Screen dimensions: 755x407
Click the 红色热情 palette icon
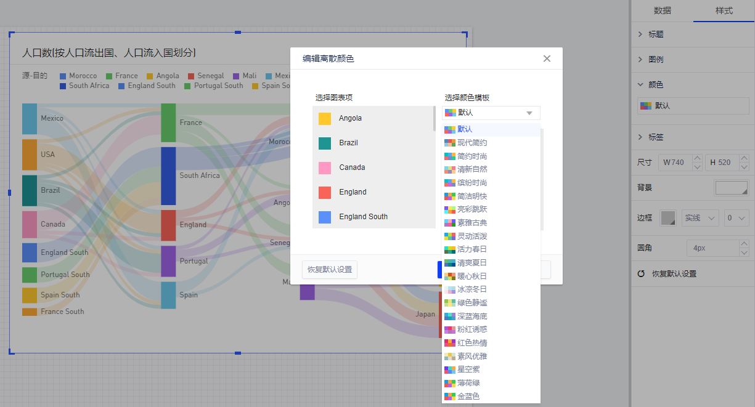point(450,343)
